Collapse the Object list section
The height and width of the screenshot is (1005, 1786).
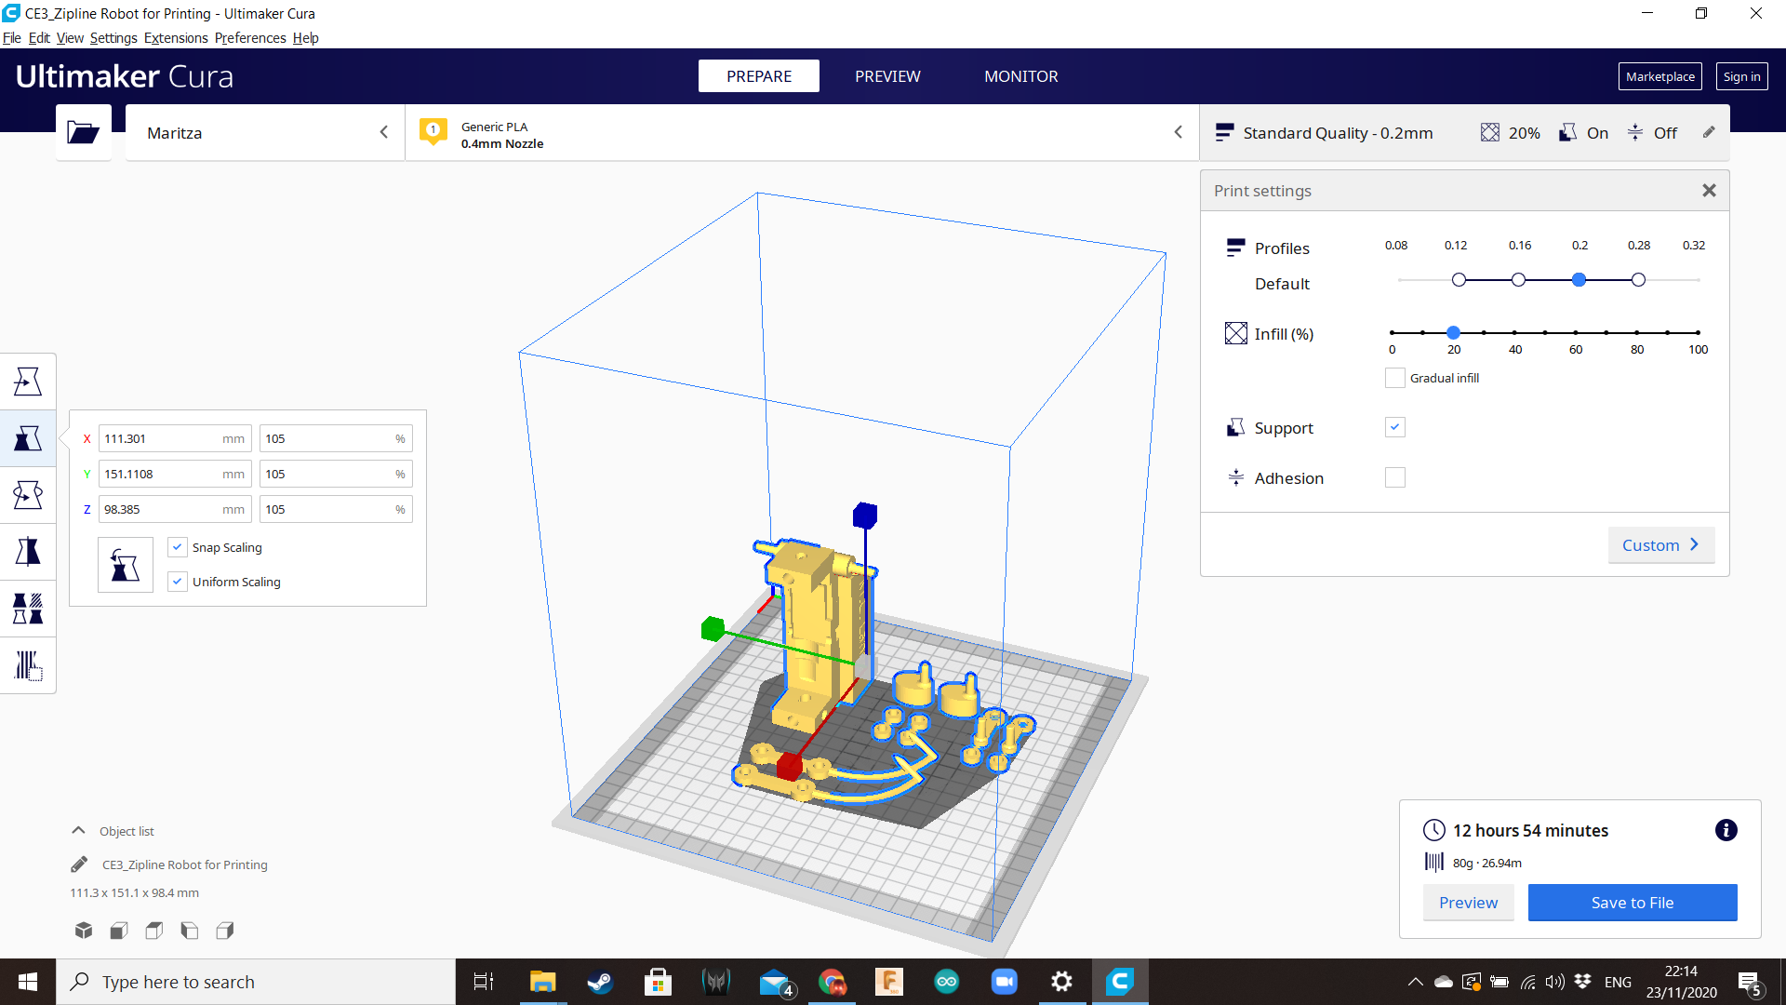tap(79, 831)
